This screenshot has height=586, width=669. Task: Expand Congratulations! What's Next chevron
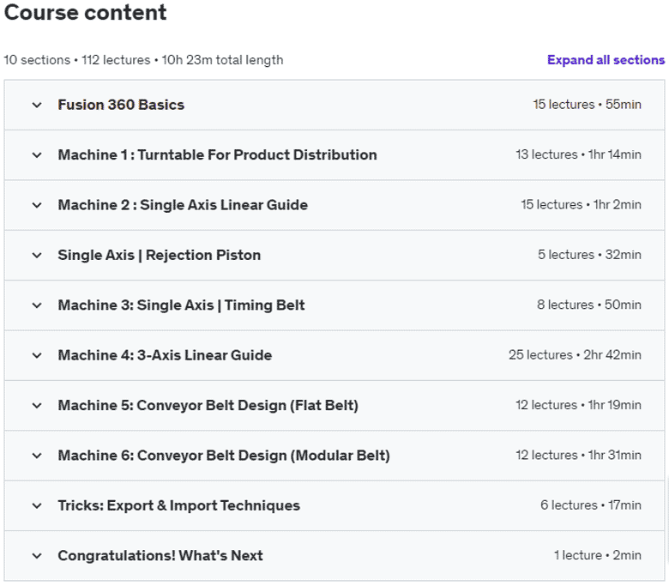36,555
